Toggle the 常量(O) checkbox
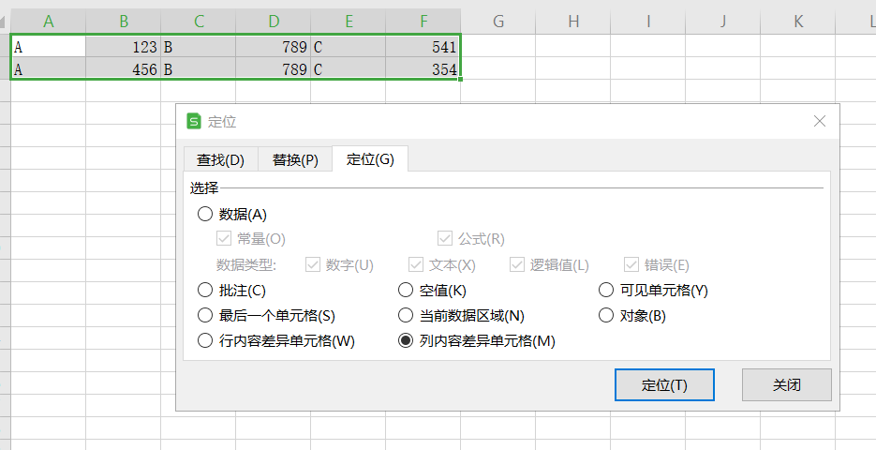The image size is (876, 450). point(224,239)
